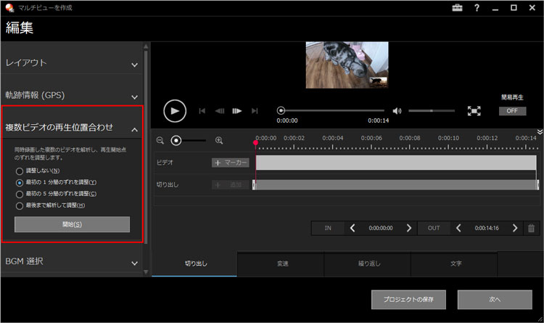
Task: Open the toolbox icon in title bar
Action: [456, 8]
